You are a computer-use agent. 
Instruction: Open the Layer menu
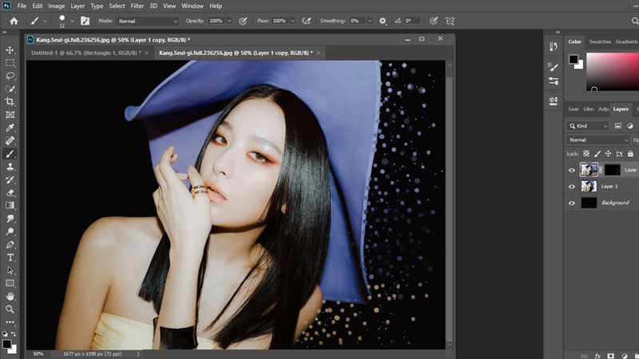[77, 6]
